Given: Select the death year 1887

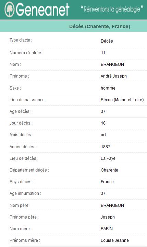Looking at the screenshot, I should point(106,147).
